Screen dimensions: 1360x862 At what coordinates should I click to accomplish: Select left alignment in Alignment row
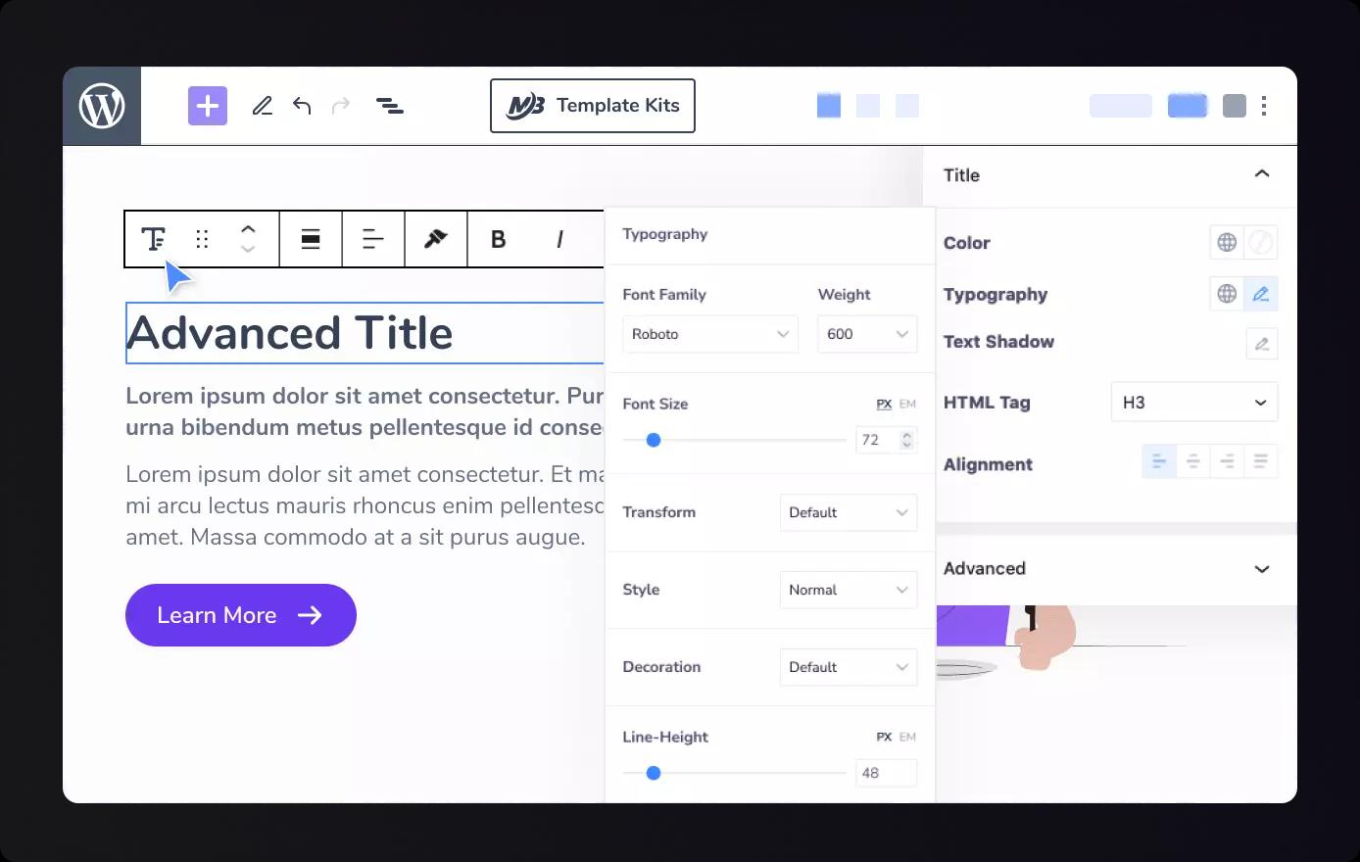click(1159, 461)
